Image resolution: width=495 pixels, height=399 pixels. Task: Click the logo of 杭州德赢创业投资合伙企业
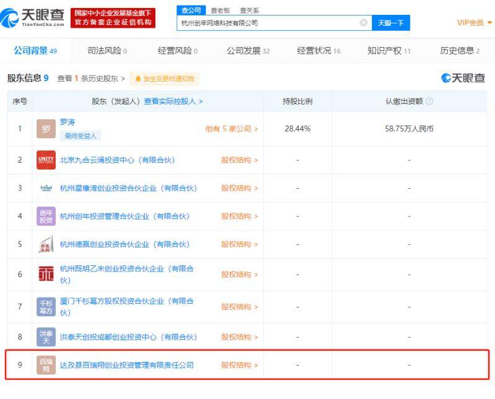(x=46, y=244)
